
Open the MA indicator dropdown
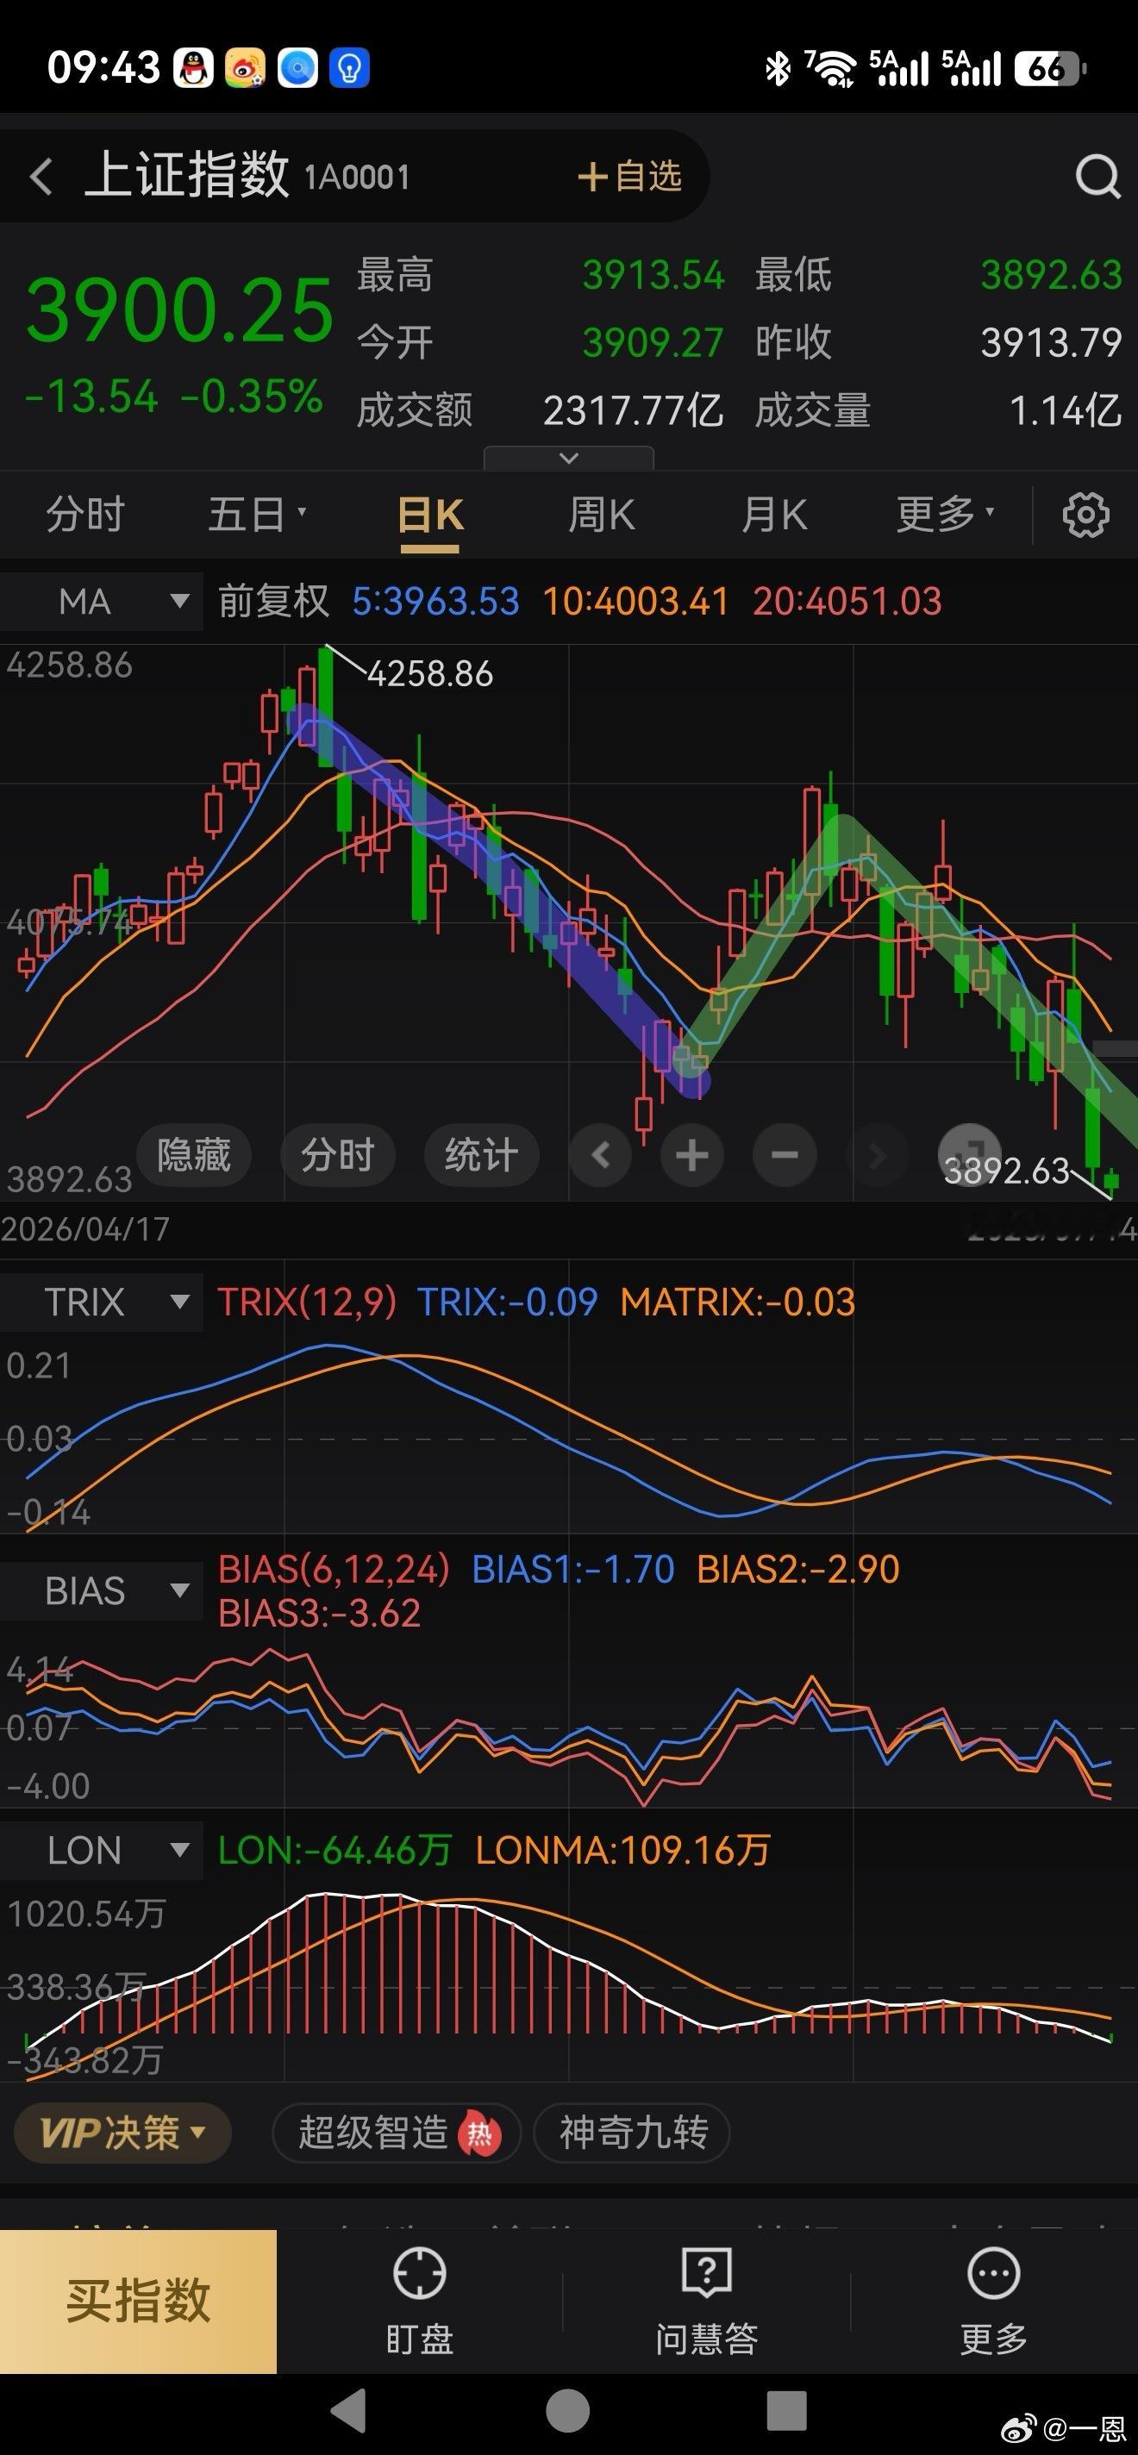[101, 602]
